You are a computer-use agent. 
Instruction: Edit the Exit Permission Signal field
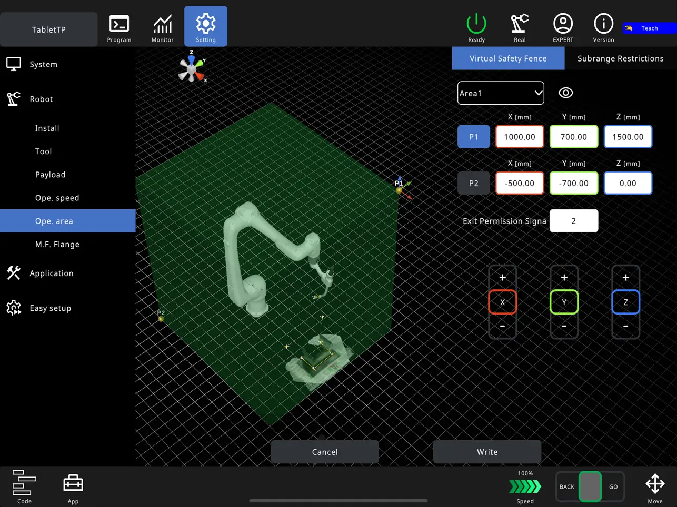pos(574,221)
